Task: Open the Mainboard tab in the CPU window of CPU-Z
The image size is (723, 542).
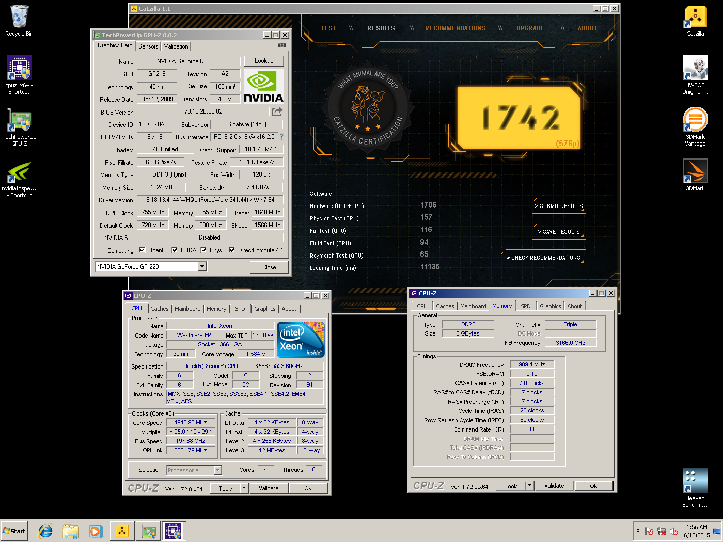Action: click(187, 309)
